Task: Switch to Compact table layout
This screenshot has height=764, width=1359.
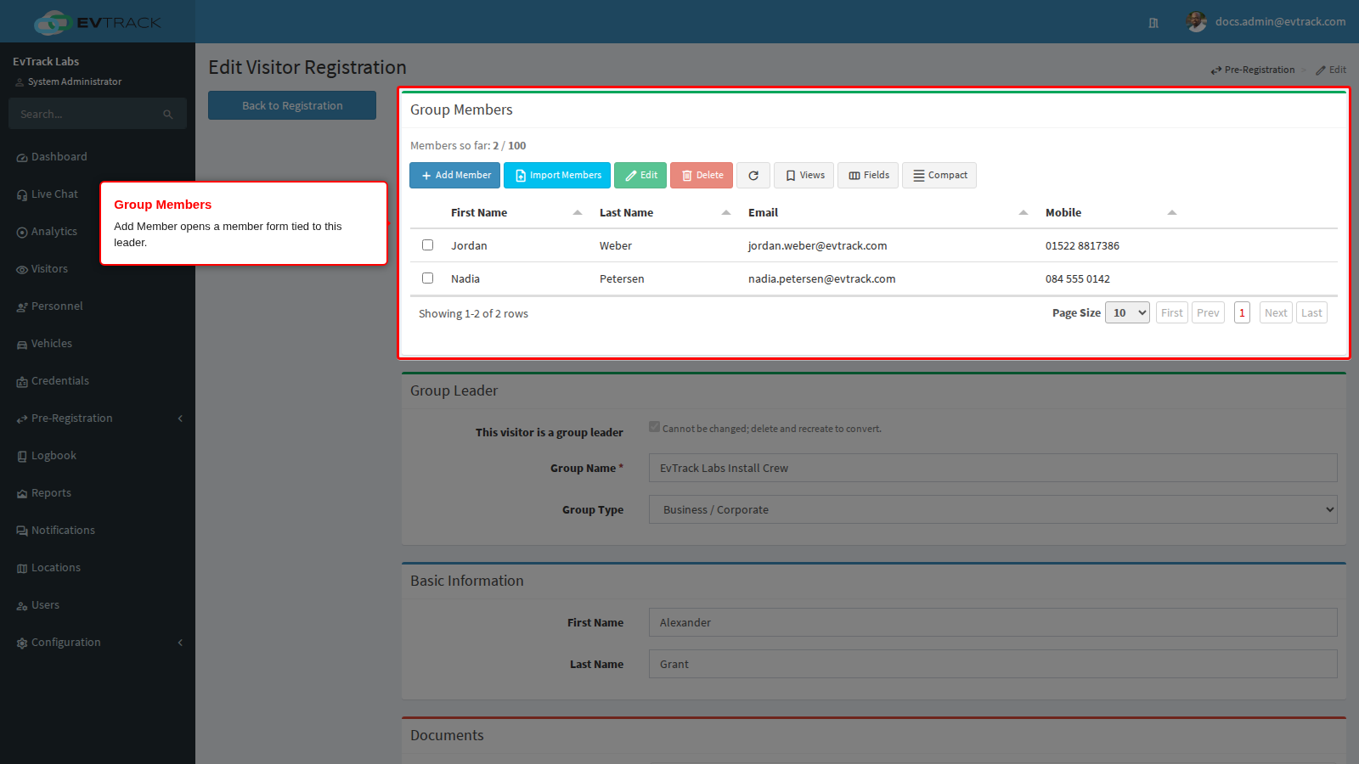Action: (x=939, y=176)
